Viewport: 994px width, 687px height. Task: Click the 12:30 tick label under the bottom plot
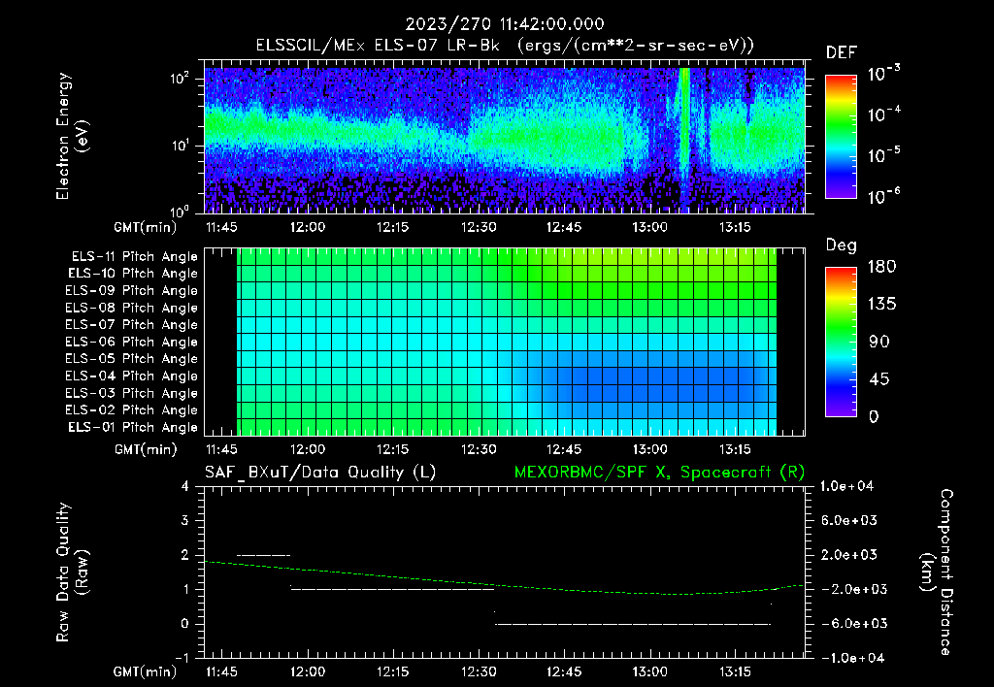pos(479,671)
